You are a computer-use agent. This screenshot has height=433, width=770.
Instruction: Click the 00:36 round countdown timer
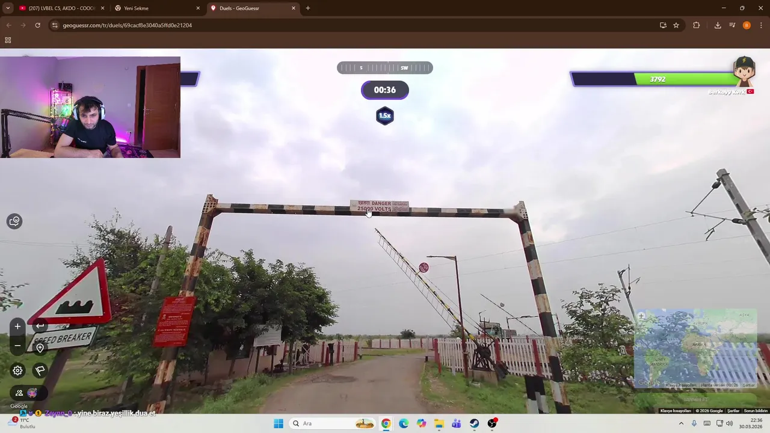click(385, 90)
